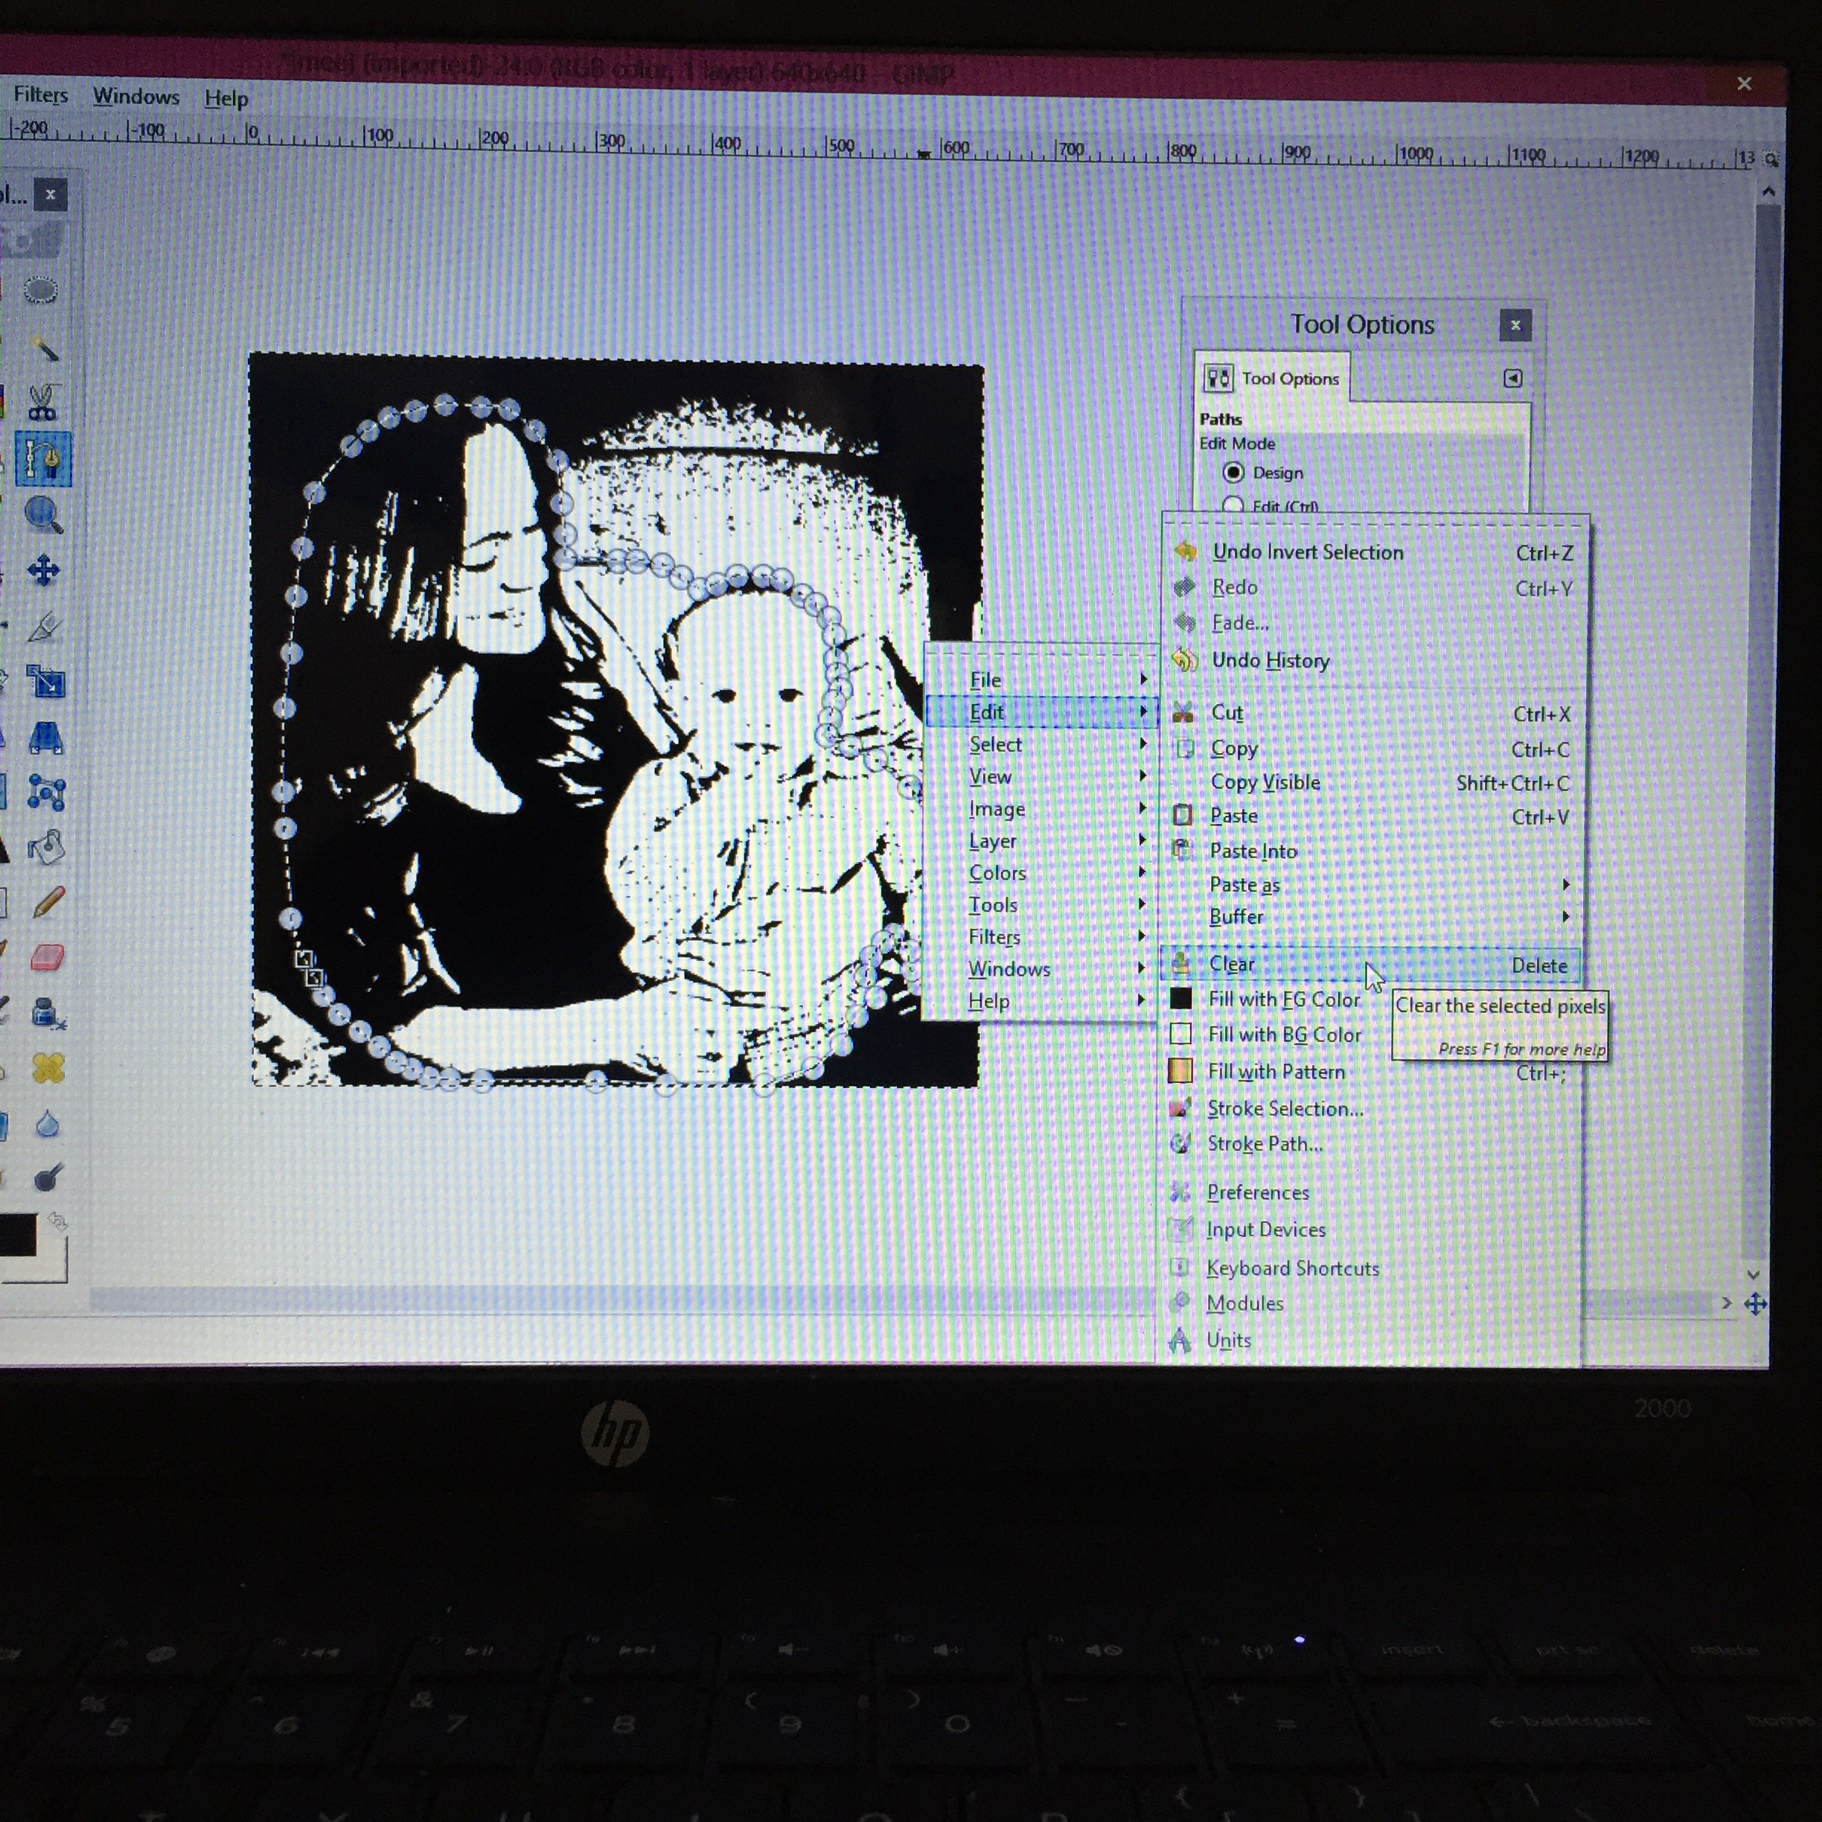Choose Undo Invert Selection
The image size is (1822, 1822).
[x=1374, y=552]
